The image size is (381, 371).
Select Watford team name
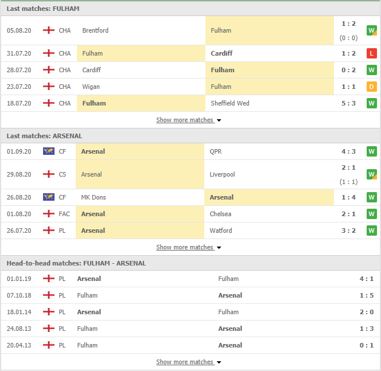[x=221, y=231]
